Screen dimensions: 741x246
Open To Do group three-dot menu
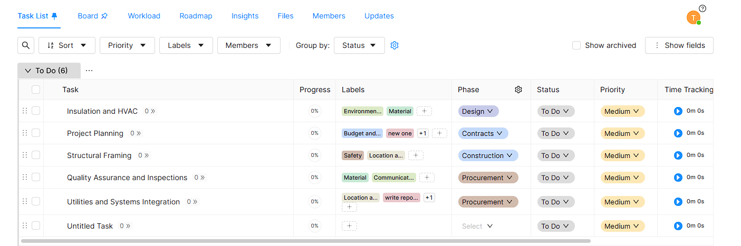click(89, 71)
